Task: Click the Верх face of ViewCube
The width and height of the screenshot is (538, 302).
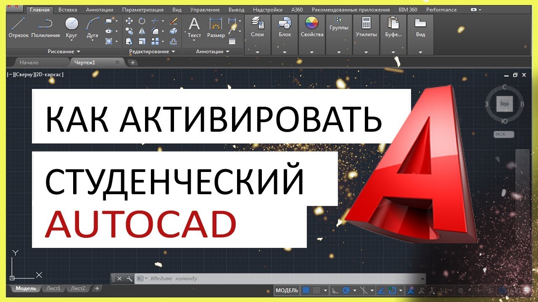Action: 504,103
